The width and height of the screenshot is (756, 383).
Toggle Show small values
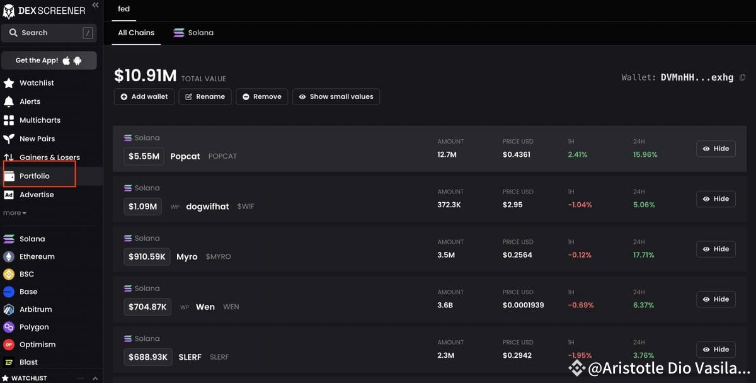(x=336, y=97)
